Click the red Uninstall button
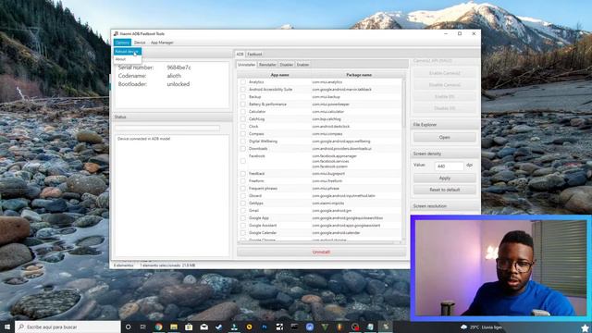 pos(321,252)
